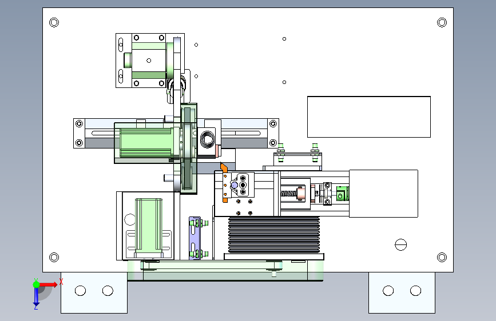This screenshot has width=496, height=321.
Task: Select the threaded round port beside the pulley
Action: 208,138
